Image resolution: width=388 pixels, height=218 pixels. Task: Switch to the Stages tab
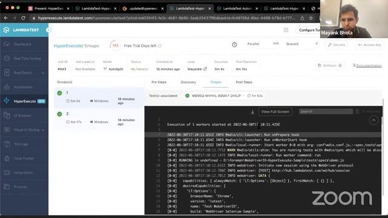coord(216,82)
